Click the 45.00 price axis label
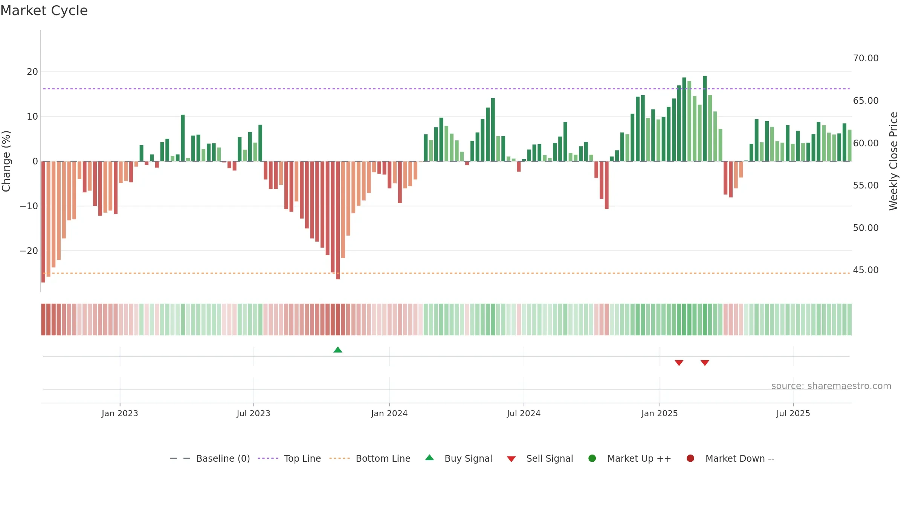 coord(866,270)
